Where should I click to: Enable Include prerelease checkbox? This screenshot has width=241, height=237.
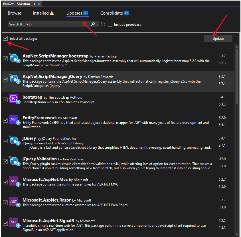[x=110, y=24]
